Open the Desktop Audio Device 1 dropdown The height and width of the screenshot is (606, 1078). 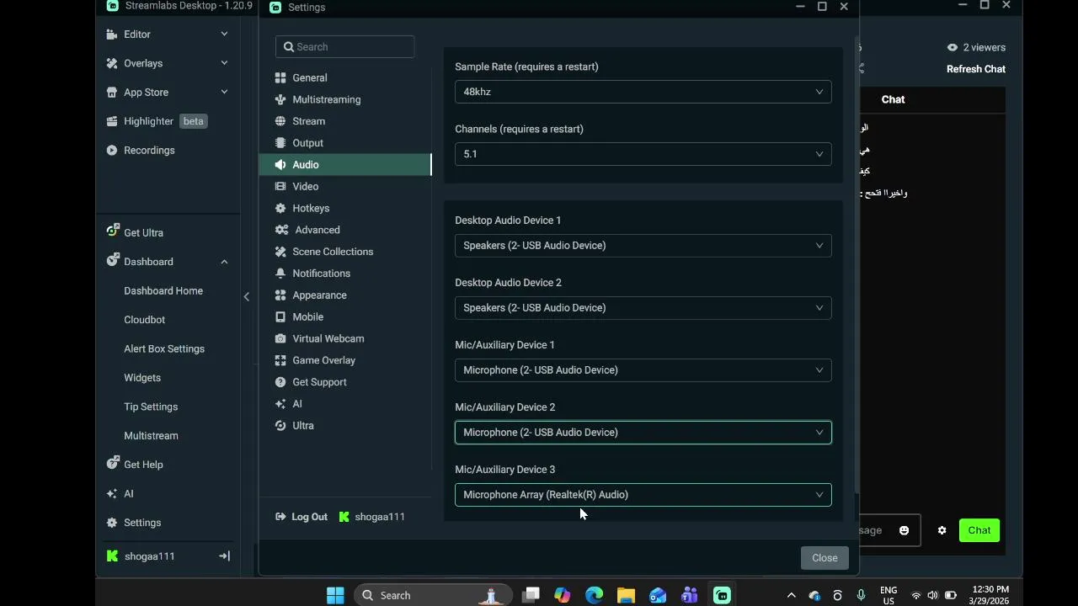(643, 246)
